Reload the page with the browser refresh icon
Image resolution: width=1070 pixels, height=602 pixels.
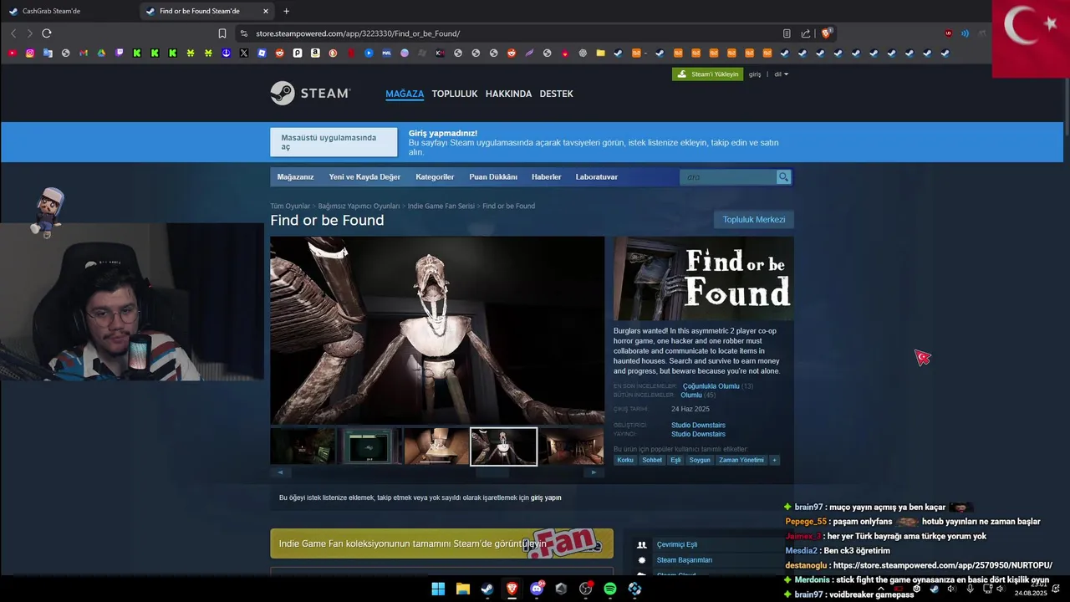tap(47, 33)
